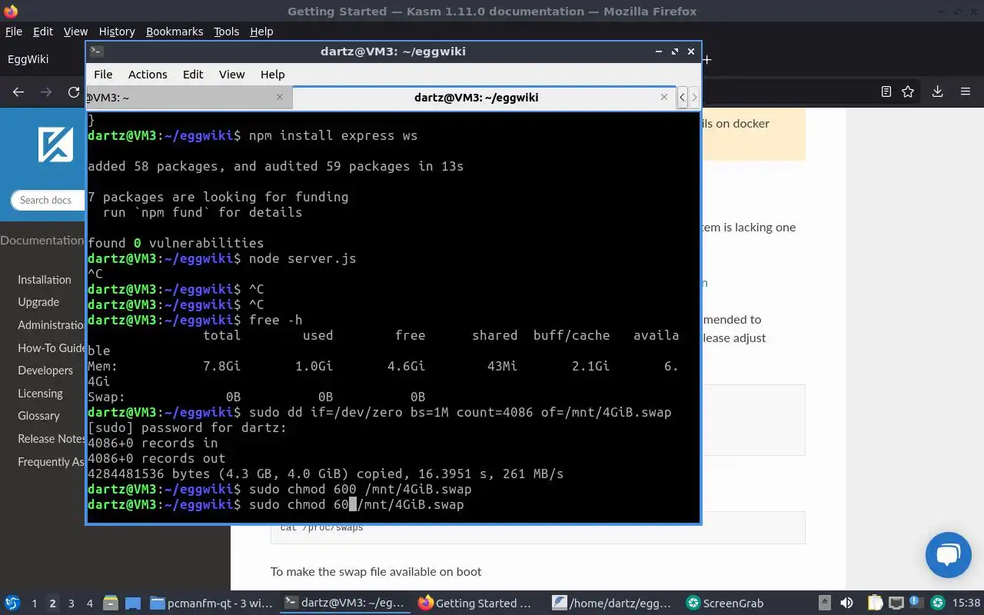Switch to virtual desktop 4

(x=90, y=603)
